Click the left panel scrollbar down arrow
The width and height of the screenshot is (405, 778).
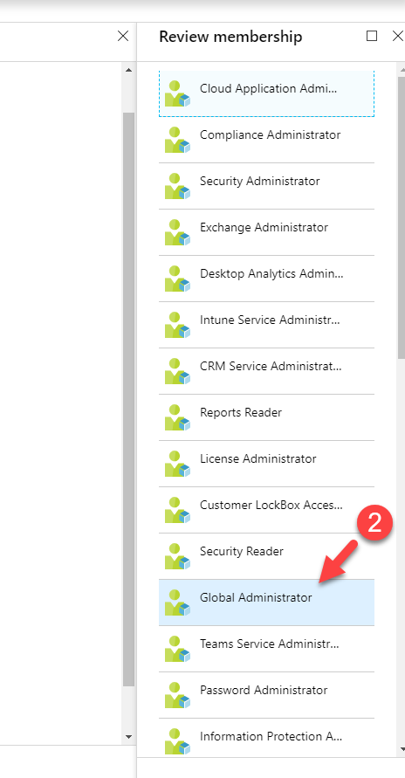(x=128, y=737)
